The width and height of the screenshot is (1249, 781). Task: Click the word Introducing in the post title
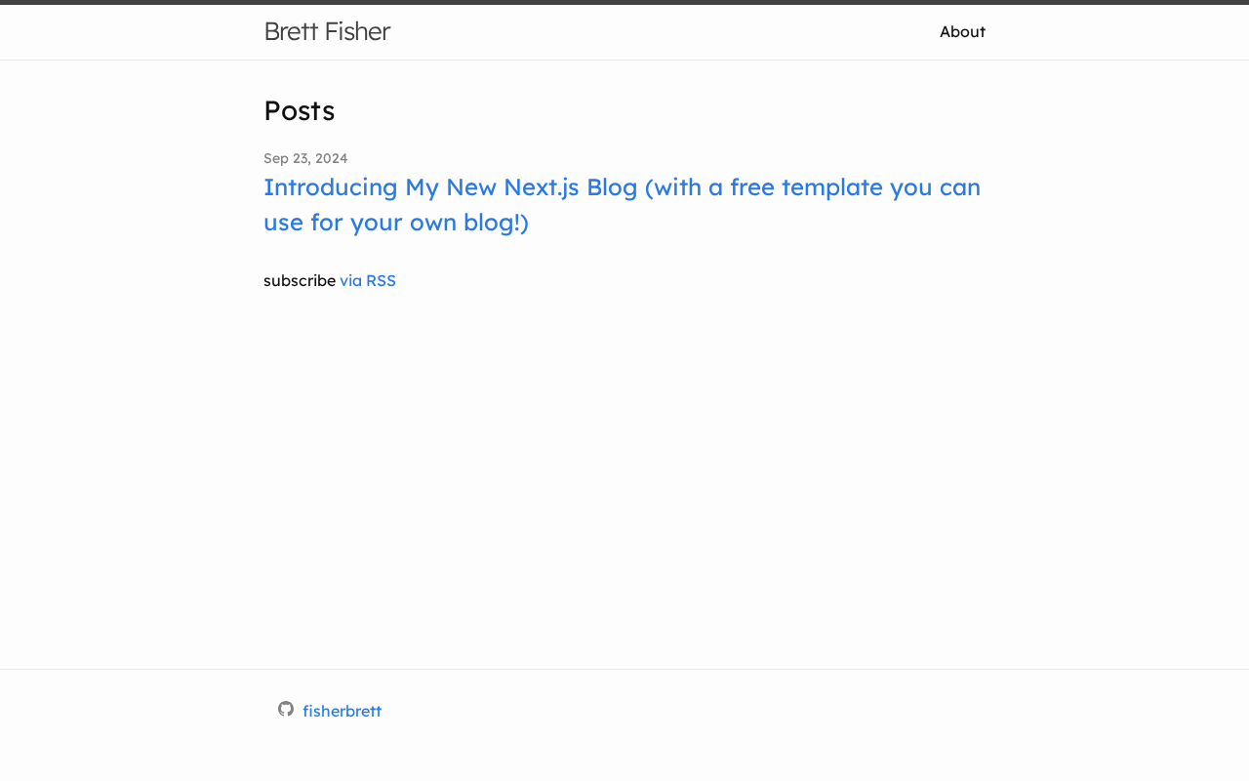pyautogui.click(x=331, y=187)
